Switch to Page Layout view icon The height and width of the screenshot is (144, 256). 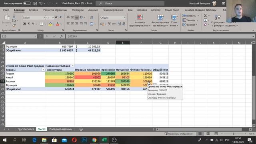pyautogui.click(x=208, y=134)
